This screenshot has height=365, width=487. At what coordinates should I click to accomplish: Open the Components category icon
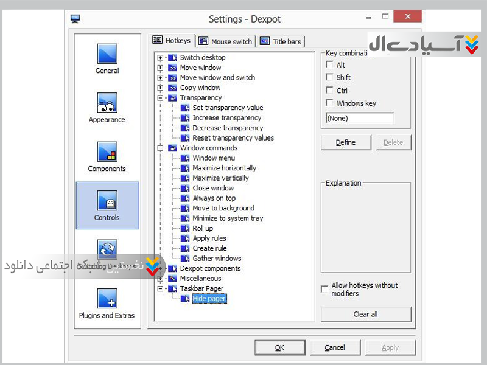107,152
